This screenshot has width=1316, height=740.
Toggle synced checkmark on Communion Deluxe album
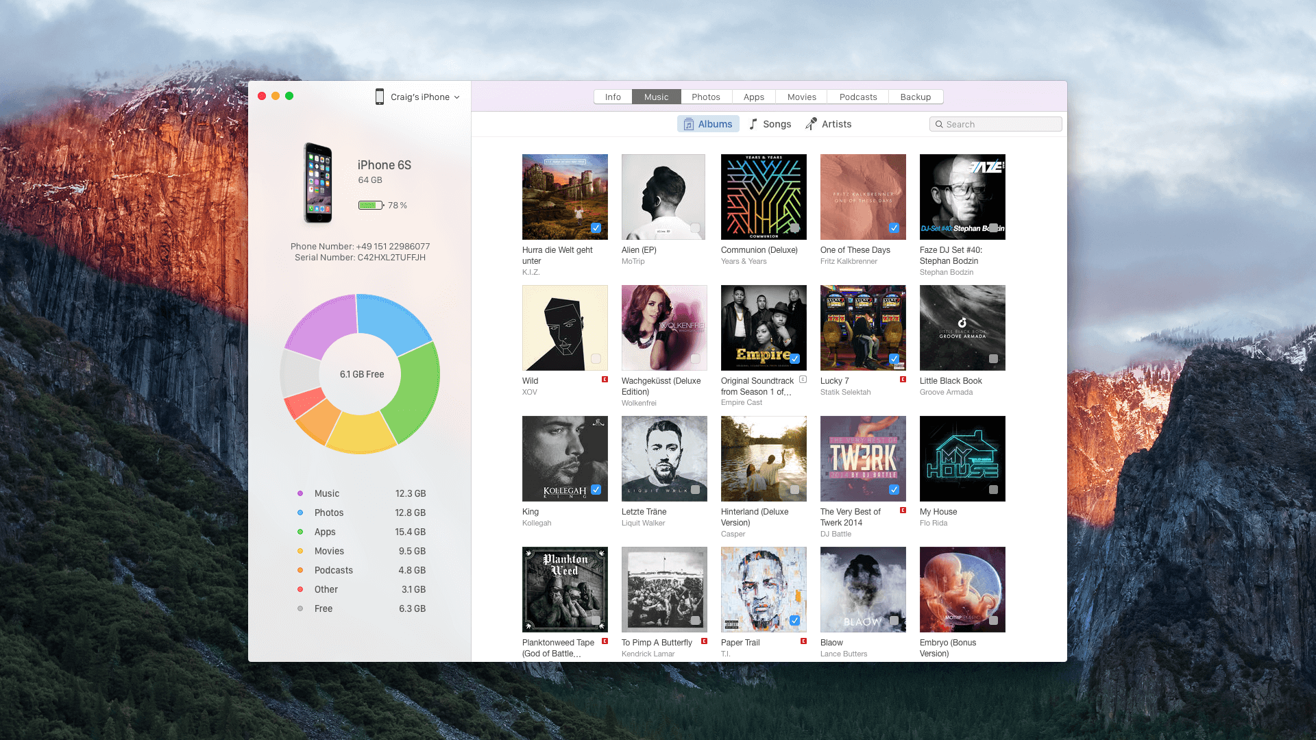pyautogui.click(x=794, y=227)
